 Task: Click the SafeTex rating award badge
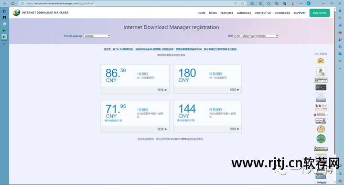[321, 107]
